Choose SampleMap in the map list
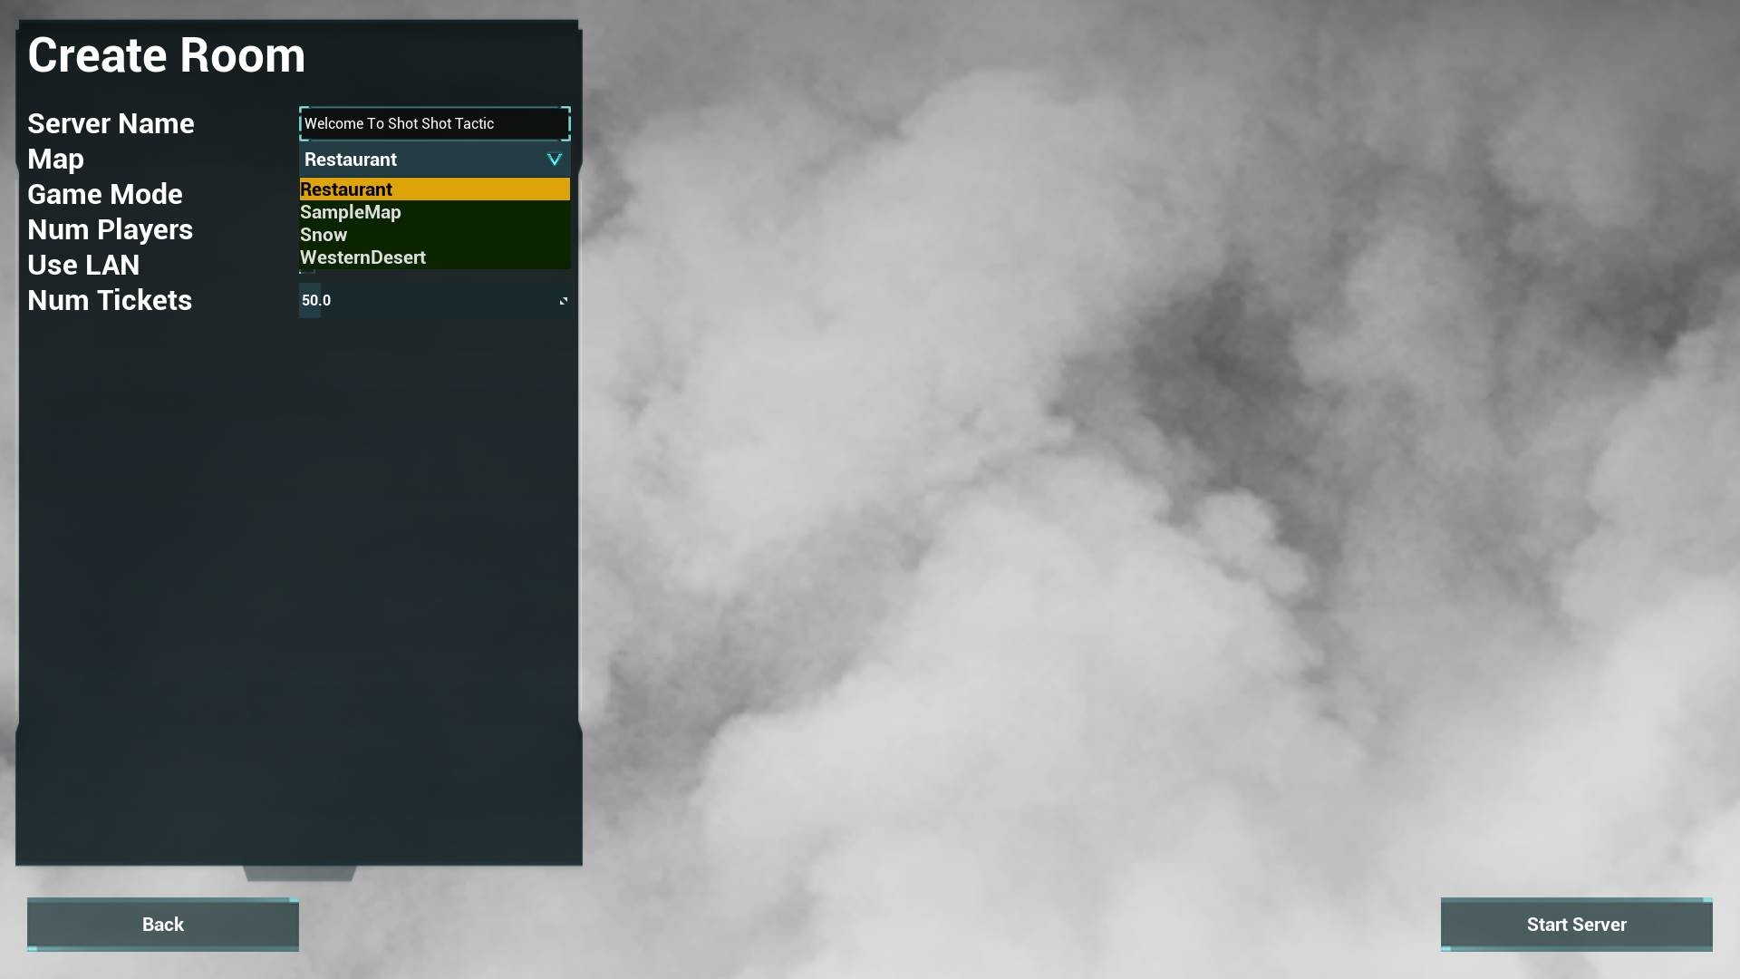 [x=434, y=212]
